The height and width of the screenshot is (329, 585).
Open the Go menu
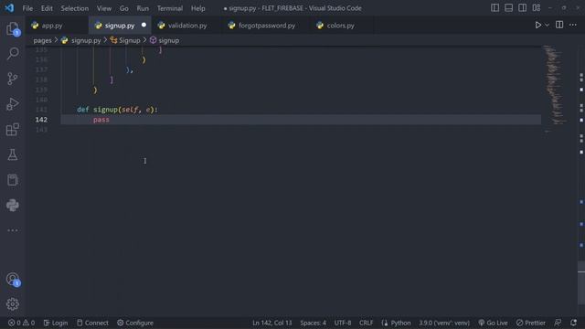point(124,8)
